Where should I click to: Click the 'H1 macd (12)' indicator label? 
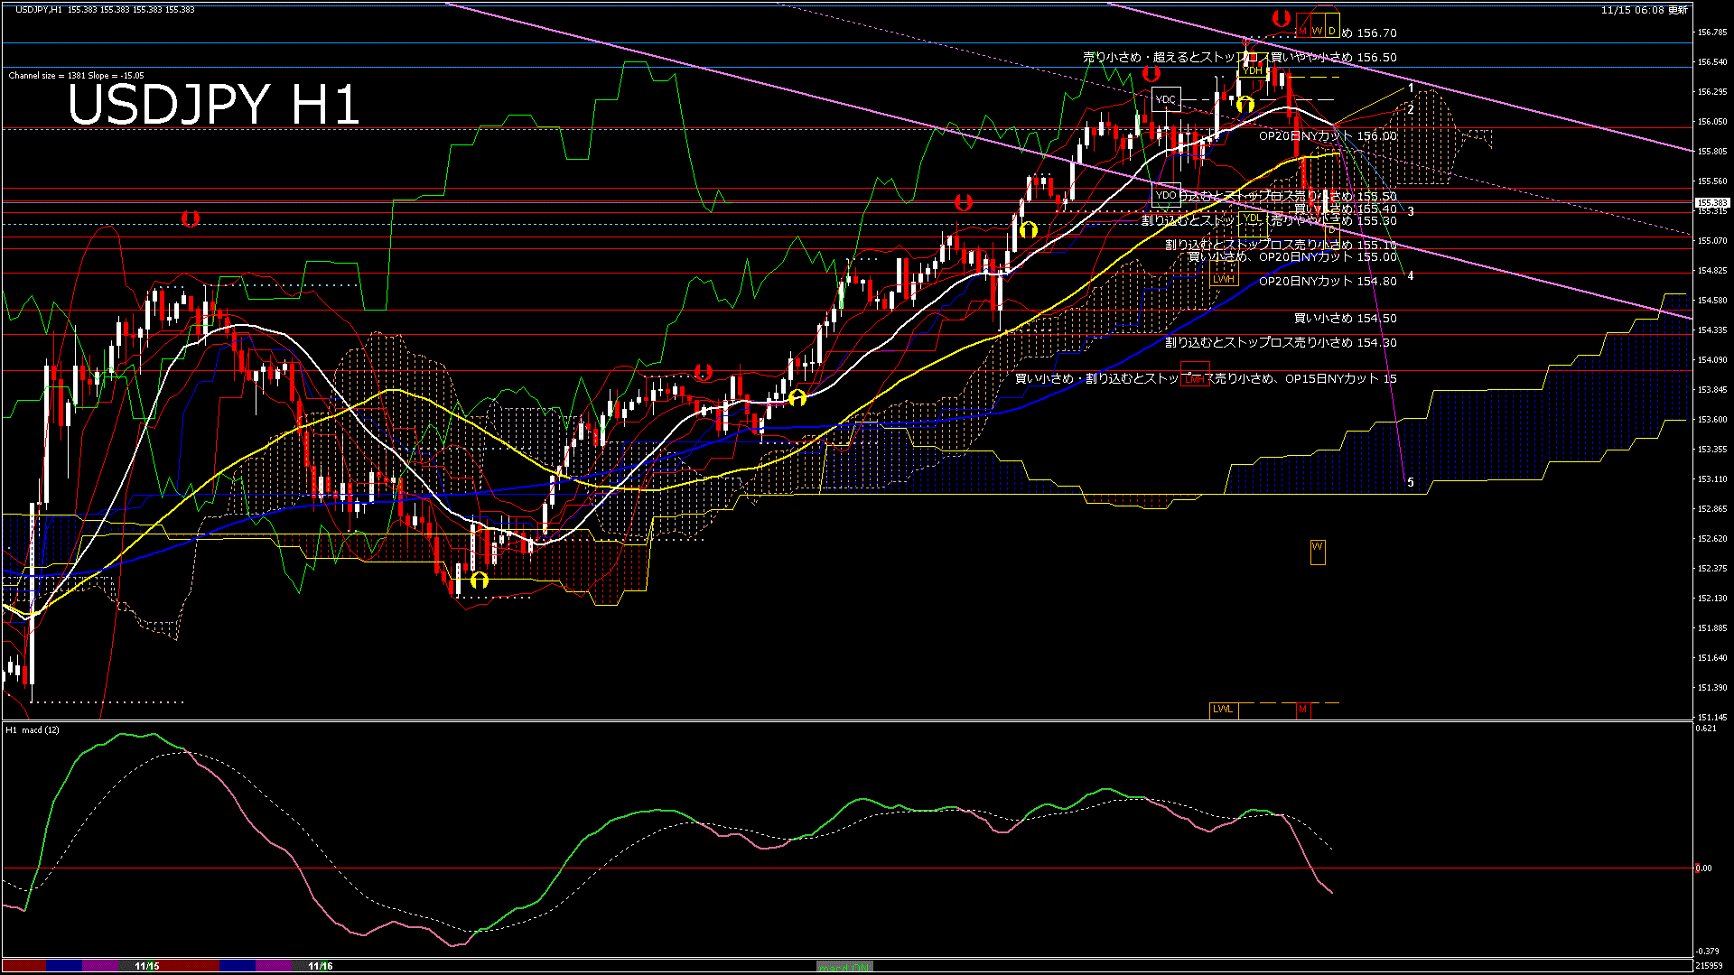click(x=33, y=729)
